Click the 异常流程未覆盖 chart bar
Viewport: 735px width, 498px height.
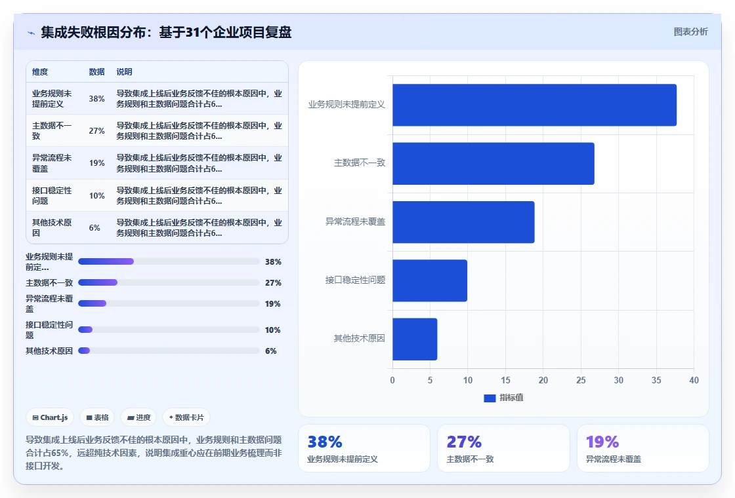pos(463,222)
